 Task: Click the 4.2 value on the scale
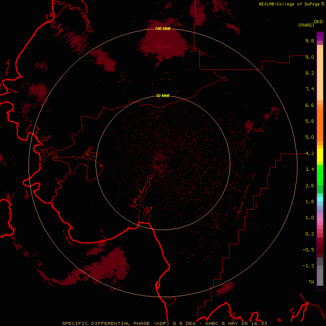click(x=310, y=154)
